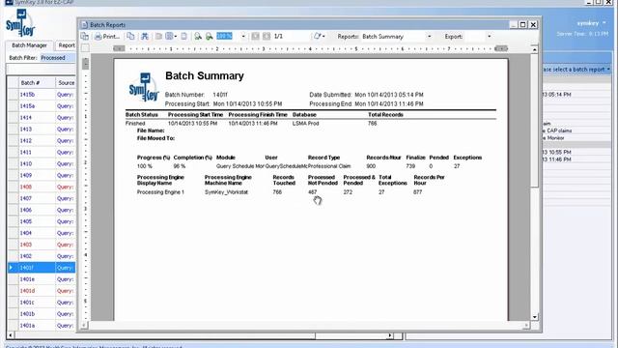
Task: Select highlighted batch row 1401f
Action: pyautogui.click(x=42, y=268)
